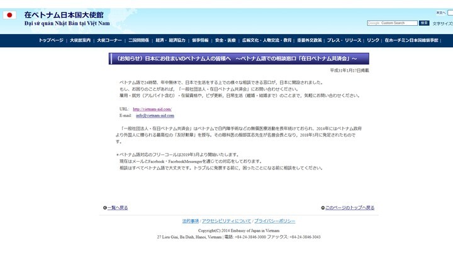Click the E-mail: label text
The width and height of the screenshot is (453, 255).
(x=125, y=115)
